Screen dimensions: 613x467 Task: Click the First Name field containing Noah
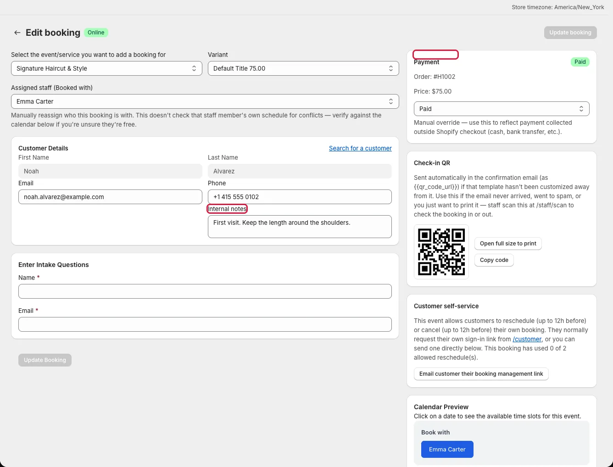110,171
